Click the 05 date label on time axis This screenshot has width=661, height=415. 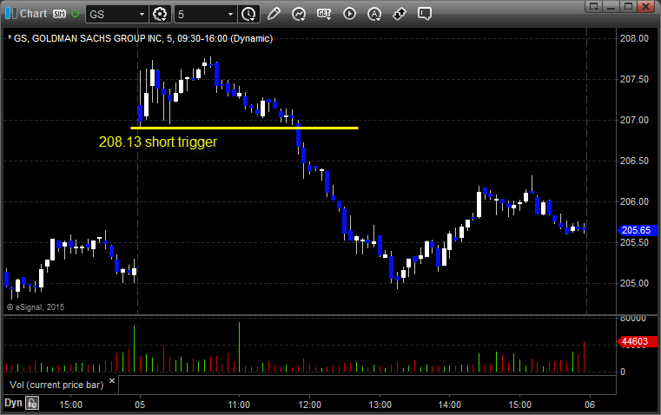tap(140, 405)
